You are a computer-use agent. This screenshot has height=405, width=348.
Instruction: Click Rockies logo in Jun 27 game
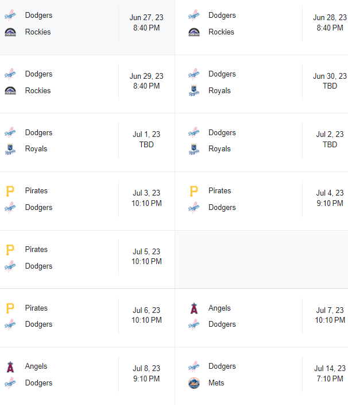click(x=10, y=32)
